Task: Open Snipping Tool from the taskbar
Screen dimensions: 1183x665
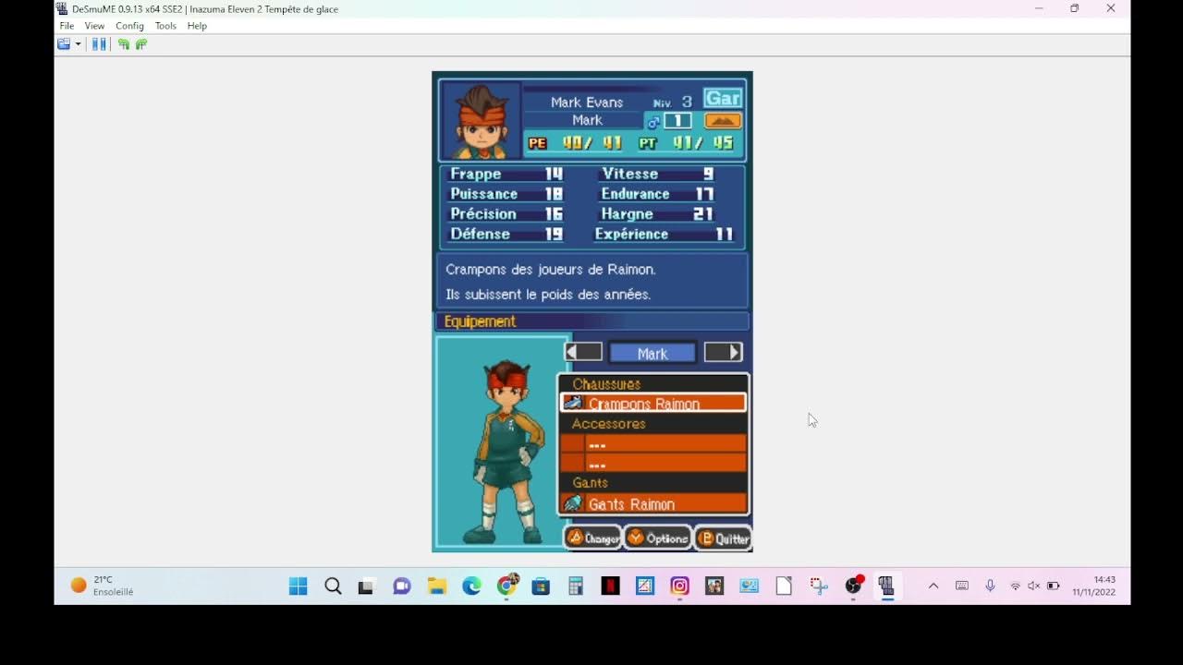Action: (x=818, y=586)
